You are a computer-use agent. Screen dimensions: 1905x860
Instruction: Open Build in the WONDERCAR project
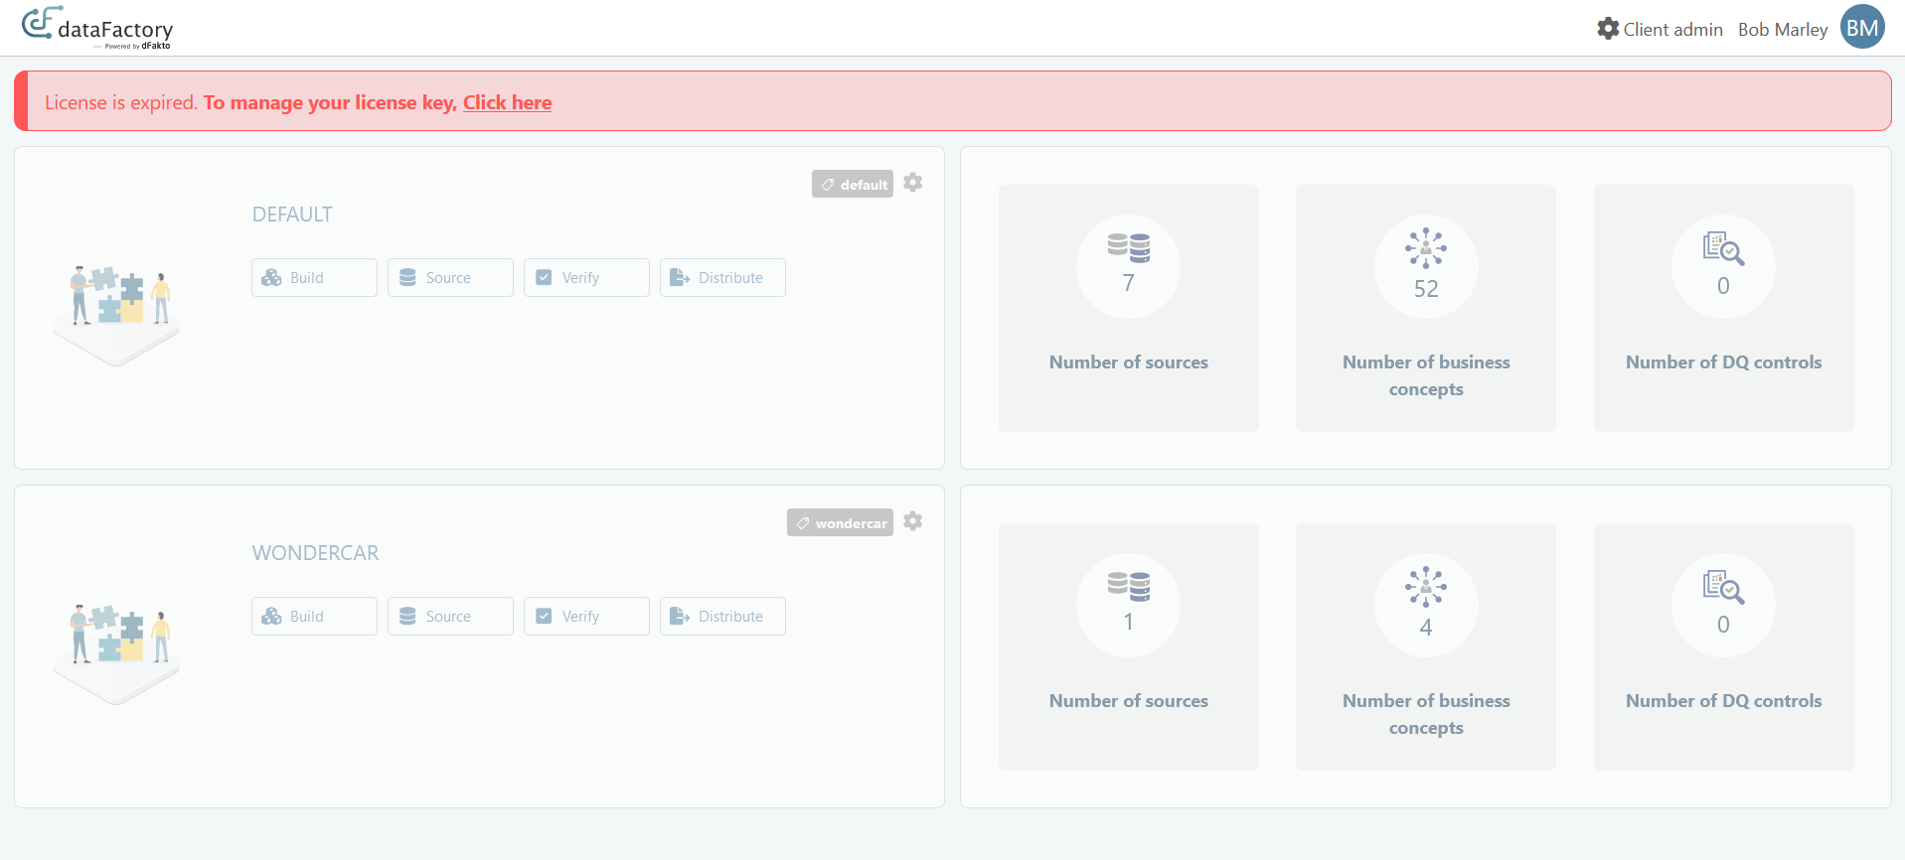(314, 617)
